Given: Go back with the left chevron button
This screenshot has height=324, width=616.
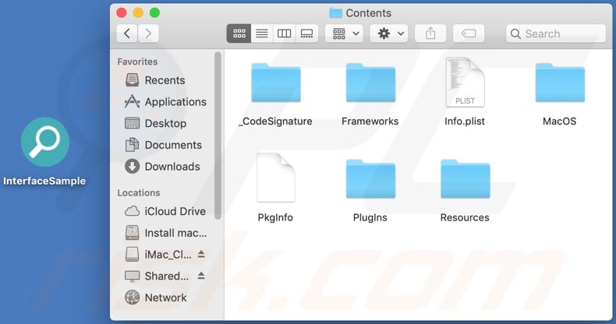Looking at the screenshot, I should [x=127, y=33].
